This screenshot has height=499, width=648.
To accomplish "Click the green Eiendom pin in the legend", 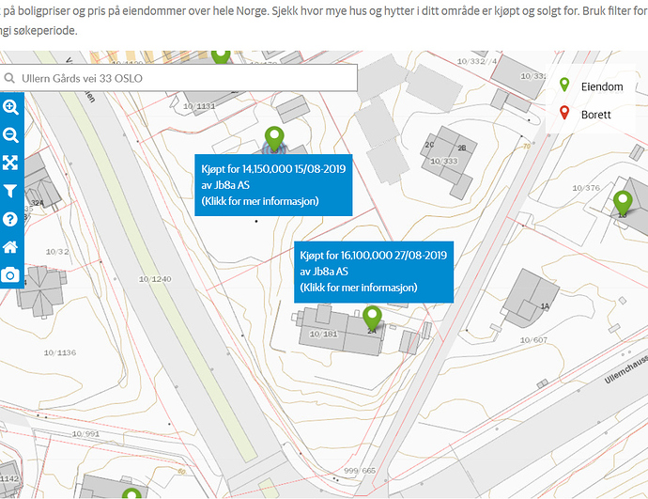I will 564,85.
